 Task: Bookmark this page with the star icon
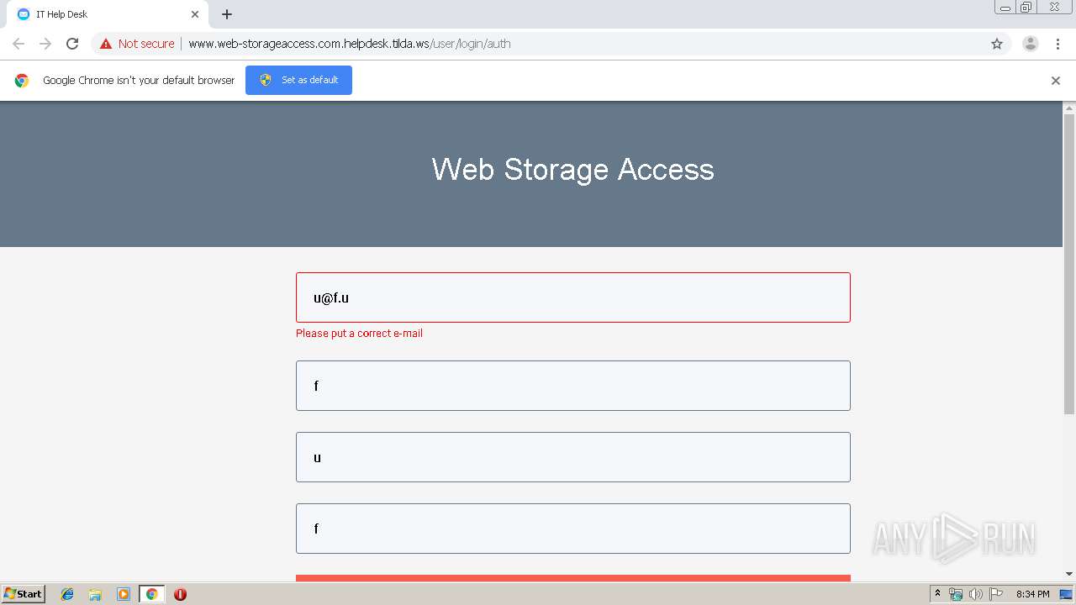pos(997,44)
